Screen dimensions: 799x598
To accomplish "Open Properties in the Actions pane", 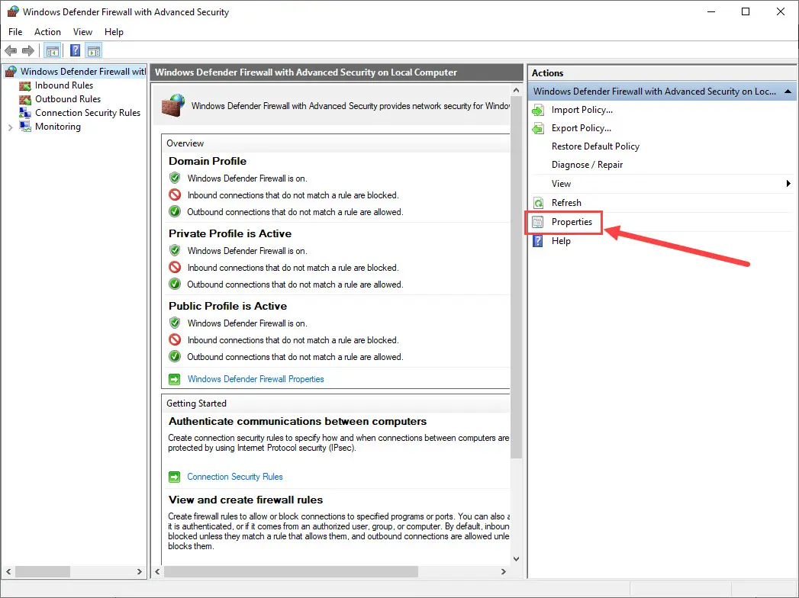I will 572,222.
